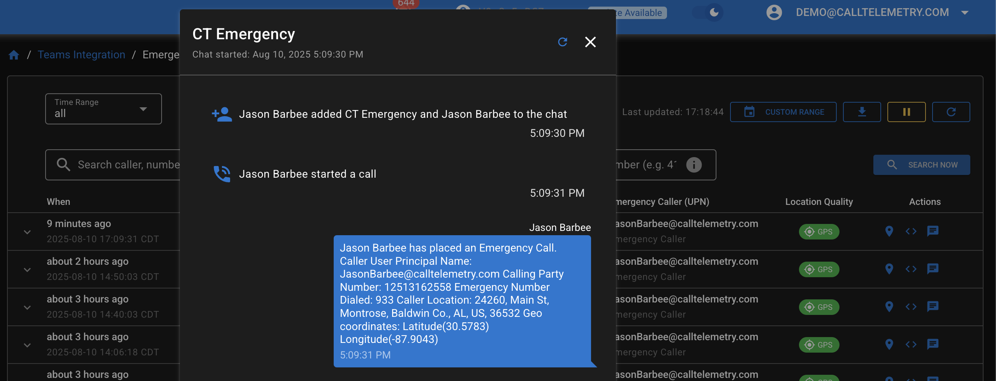This screenshot has width=996, height=381.
Task: View raw code for the 14:40:03 call
Action: pyautogui.click(x=911, y=307)
